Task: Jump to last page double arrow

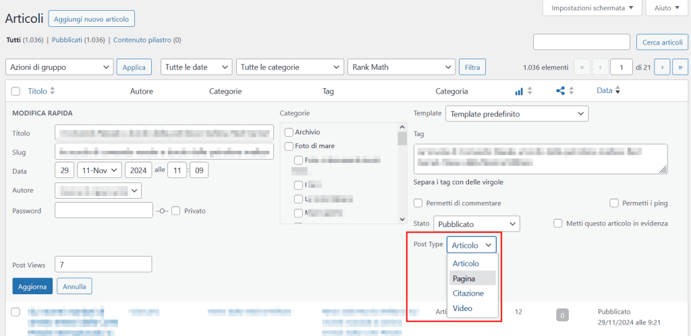Action: click(680, 67)
